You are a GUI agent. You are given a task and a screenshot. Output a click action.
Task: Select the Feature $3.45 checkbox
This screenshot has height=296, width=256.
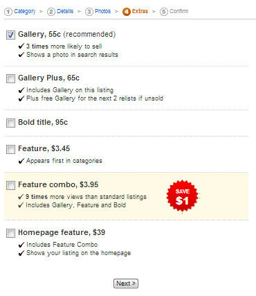click(10, 149)
